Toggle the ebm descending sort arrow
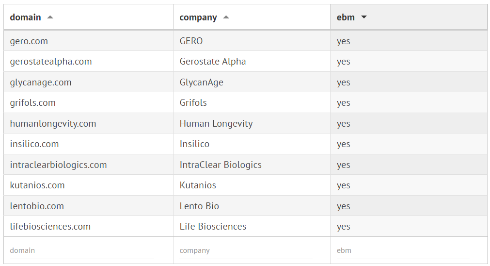This screenshot has height=266, width=490. 364,17
